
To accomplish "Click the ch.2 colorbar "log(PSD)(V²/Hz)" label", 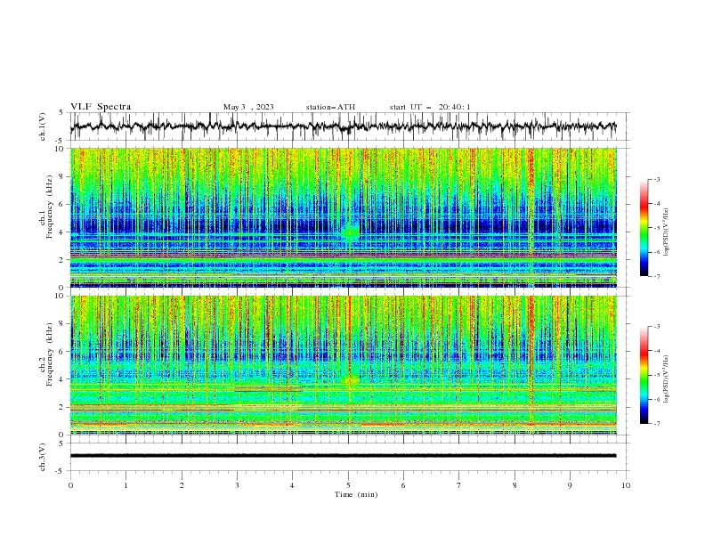I will tap(667, 379).
